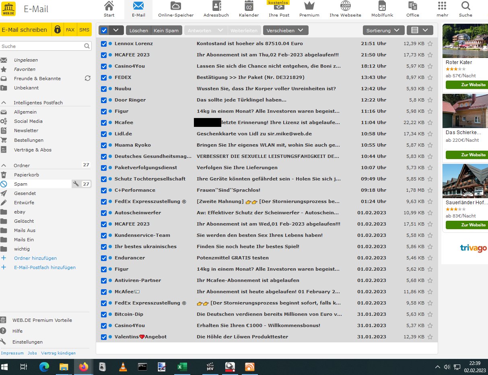Select the Favoriten filter

[x=25, y=69]
